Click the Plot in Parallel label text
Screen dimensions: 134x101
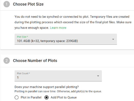tap(31, 98)
